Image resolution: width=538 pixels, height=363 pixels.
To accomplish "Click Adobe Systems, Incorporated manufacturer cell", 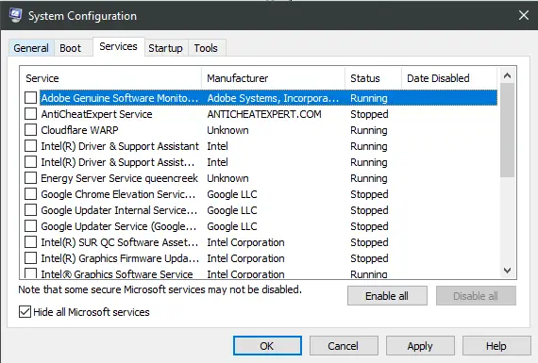I will pos(273,98).
